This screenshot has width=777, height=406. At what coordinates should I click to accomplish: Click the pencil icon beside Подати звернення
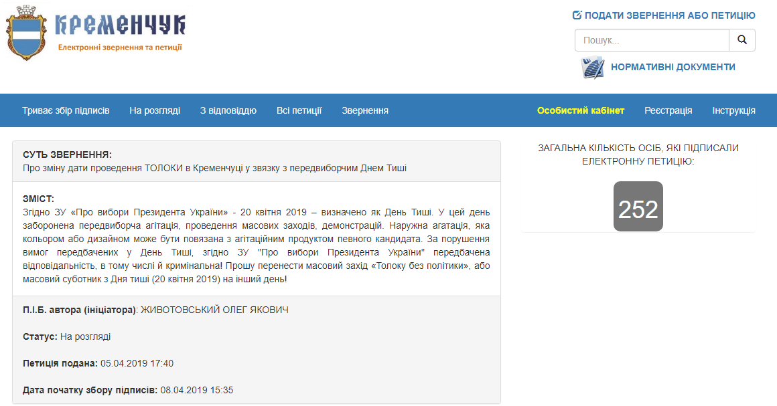(577, 15)
